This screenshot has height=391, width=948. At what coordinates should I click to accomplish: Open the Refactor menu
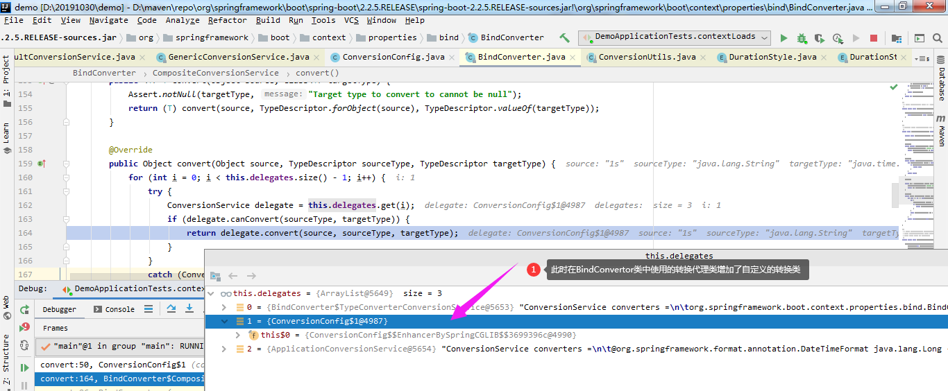click(227, 20)
